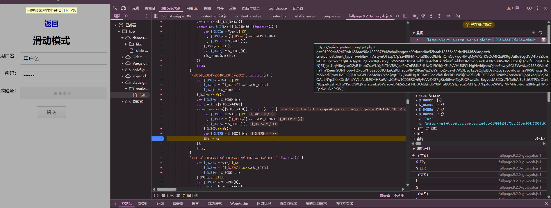
Task: Click the page overlay step over icon
Action: [x=74, y=10]
